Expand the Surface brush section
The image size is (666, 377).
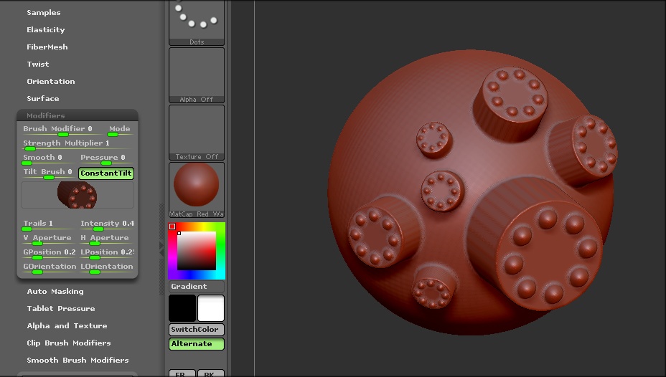coord(43,98)
